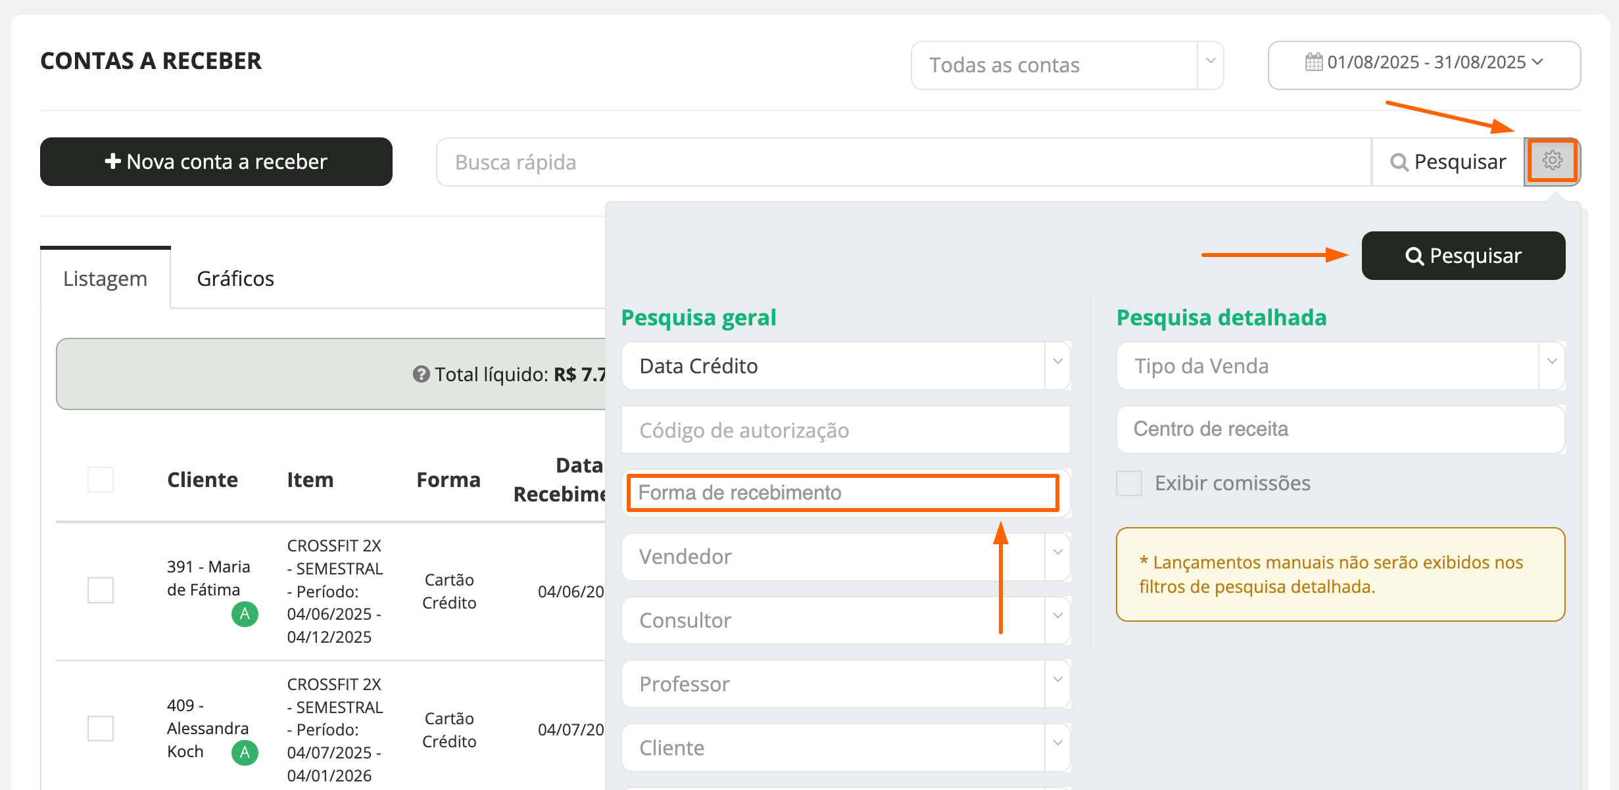The image size is (1619, 790).
Task: Select the Listagem tab
Action: click(105, 279)
